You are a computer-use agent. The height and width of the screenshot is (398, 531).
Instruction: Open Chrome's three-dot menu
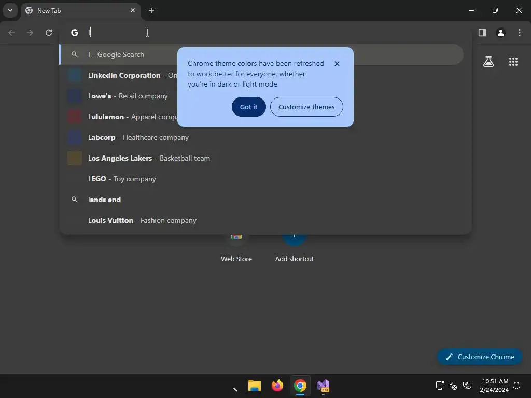coord(520,33)
